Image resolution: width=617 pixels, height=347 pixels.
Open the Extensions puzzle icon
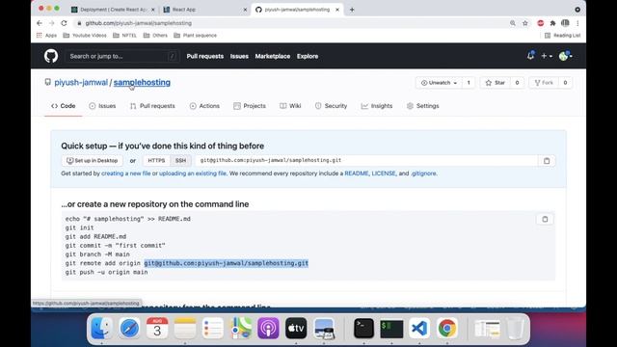(552, 23)
